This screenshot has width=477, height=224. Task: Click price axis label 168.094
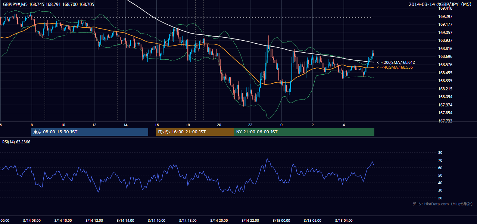click(x=445, y=97)
